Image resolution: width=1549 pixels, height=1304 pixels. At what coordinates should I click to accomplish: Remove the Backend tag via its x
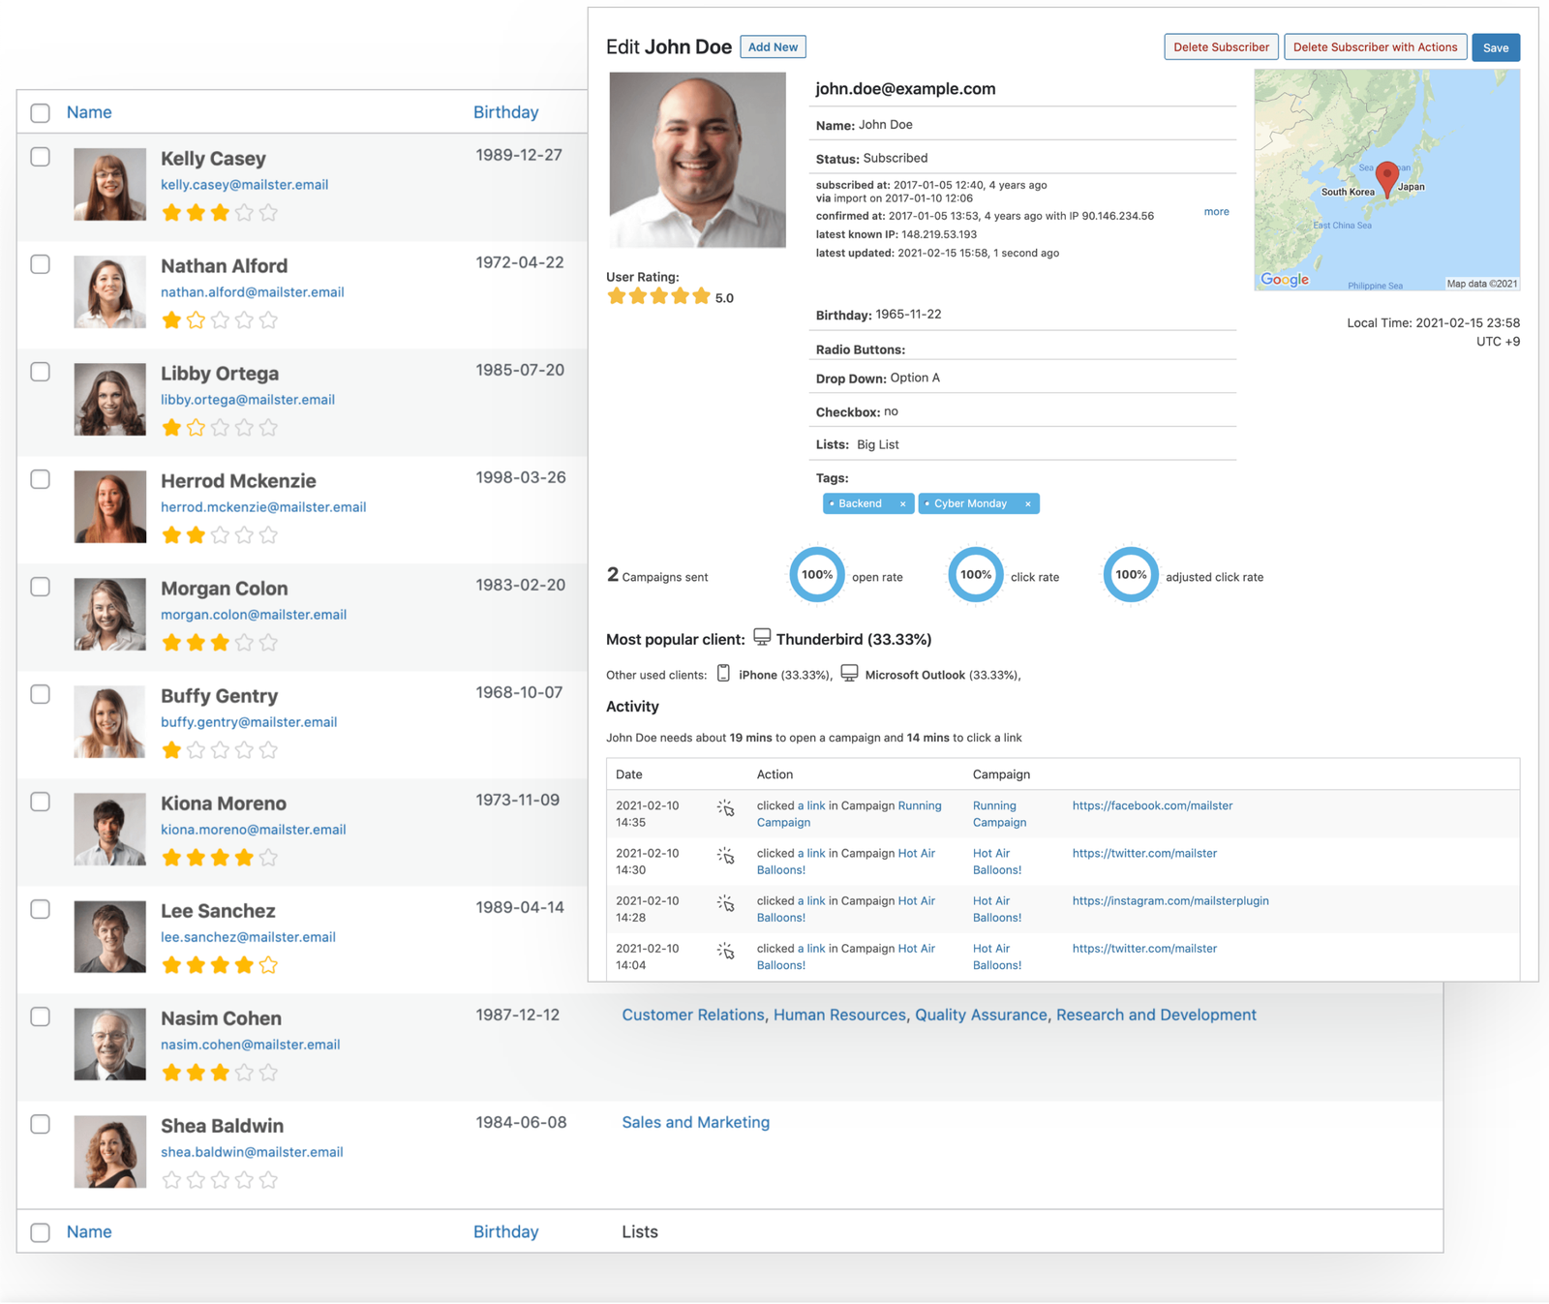click(902, 504)
